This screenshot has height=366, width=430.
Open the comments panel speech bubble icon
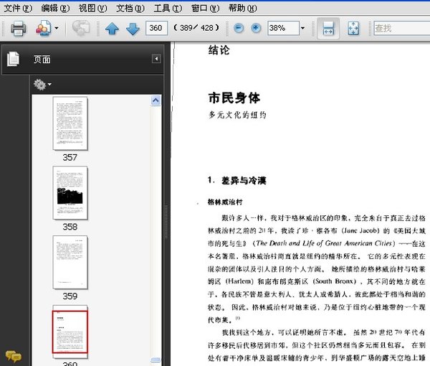(x=13, y=356)
